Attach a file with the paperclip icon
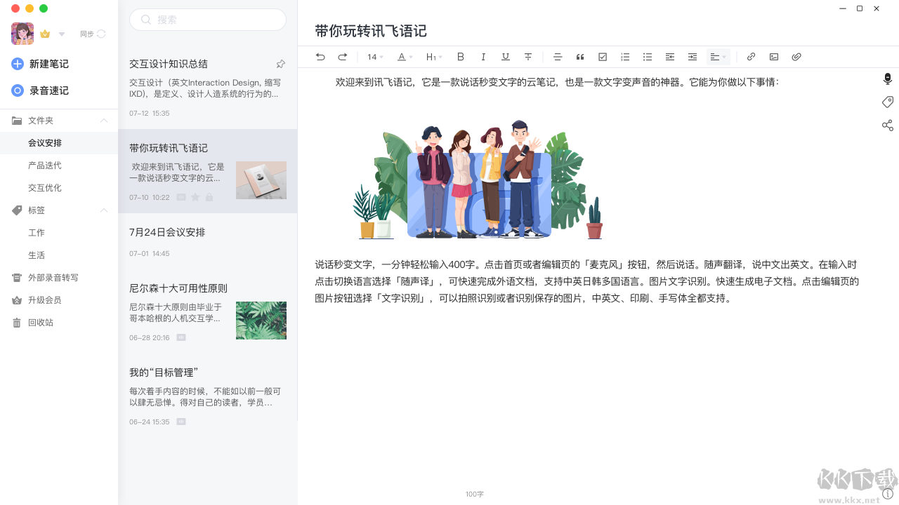This screenshot has width=899, height=505. click(x=796, y=57)
